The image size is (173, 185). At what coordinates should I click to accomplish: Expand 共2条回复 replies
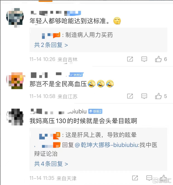coord(51,45)
